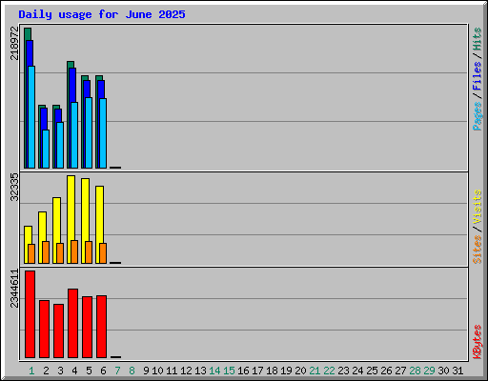Screen dimensions: 488x381
Task: Click the day 2 axis label
Action: point(46,371)
